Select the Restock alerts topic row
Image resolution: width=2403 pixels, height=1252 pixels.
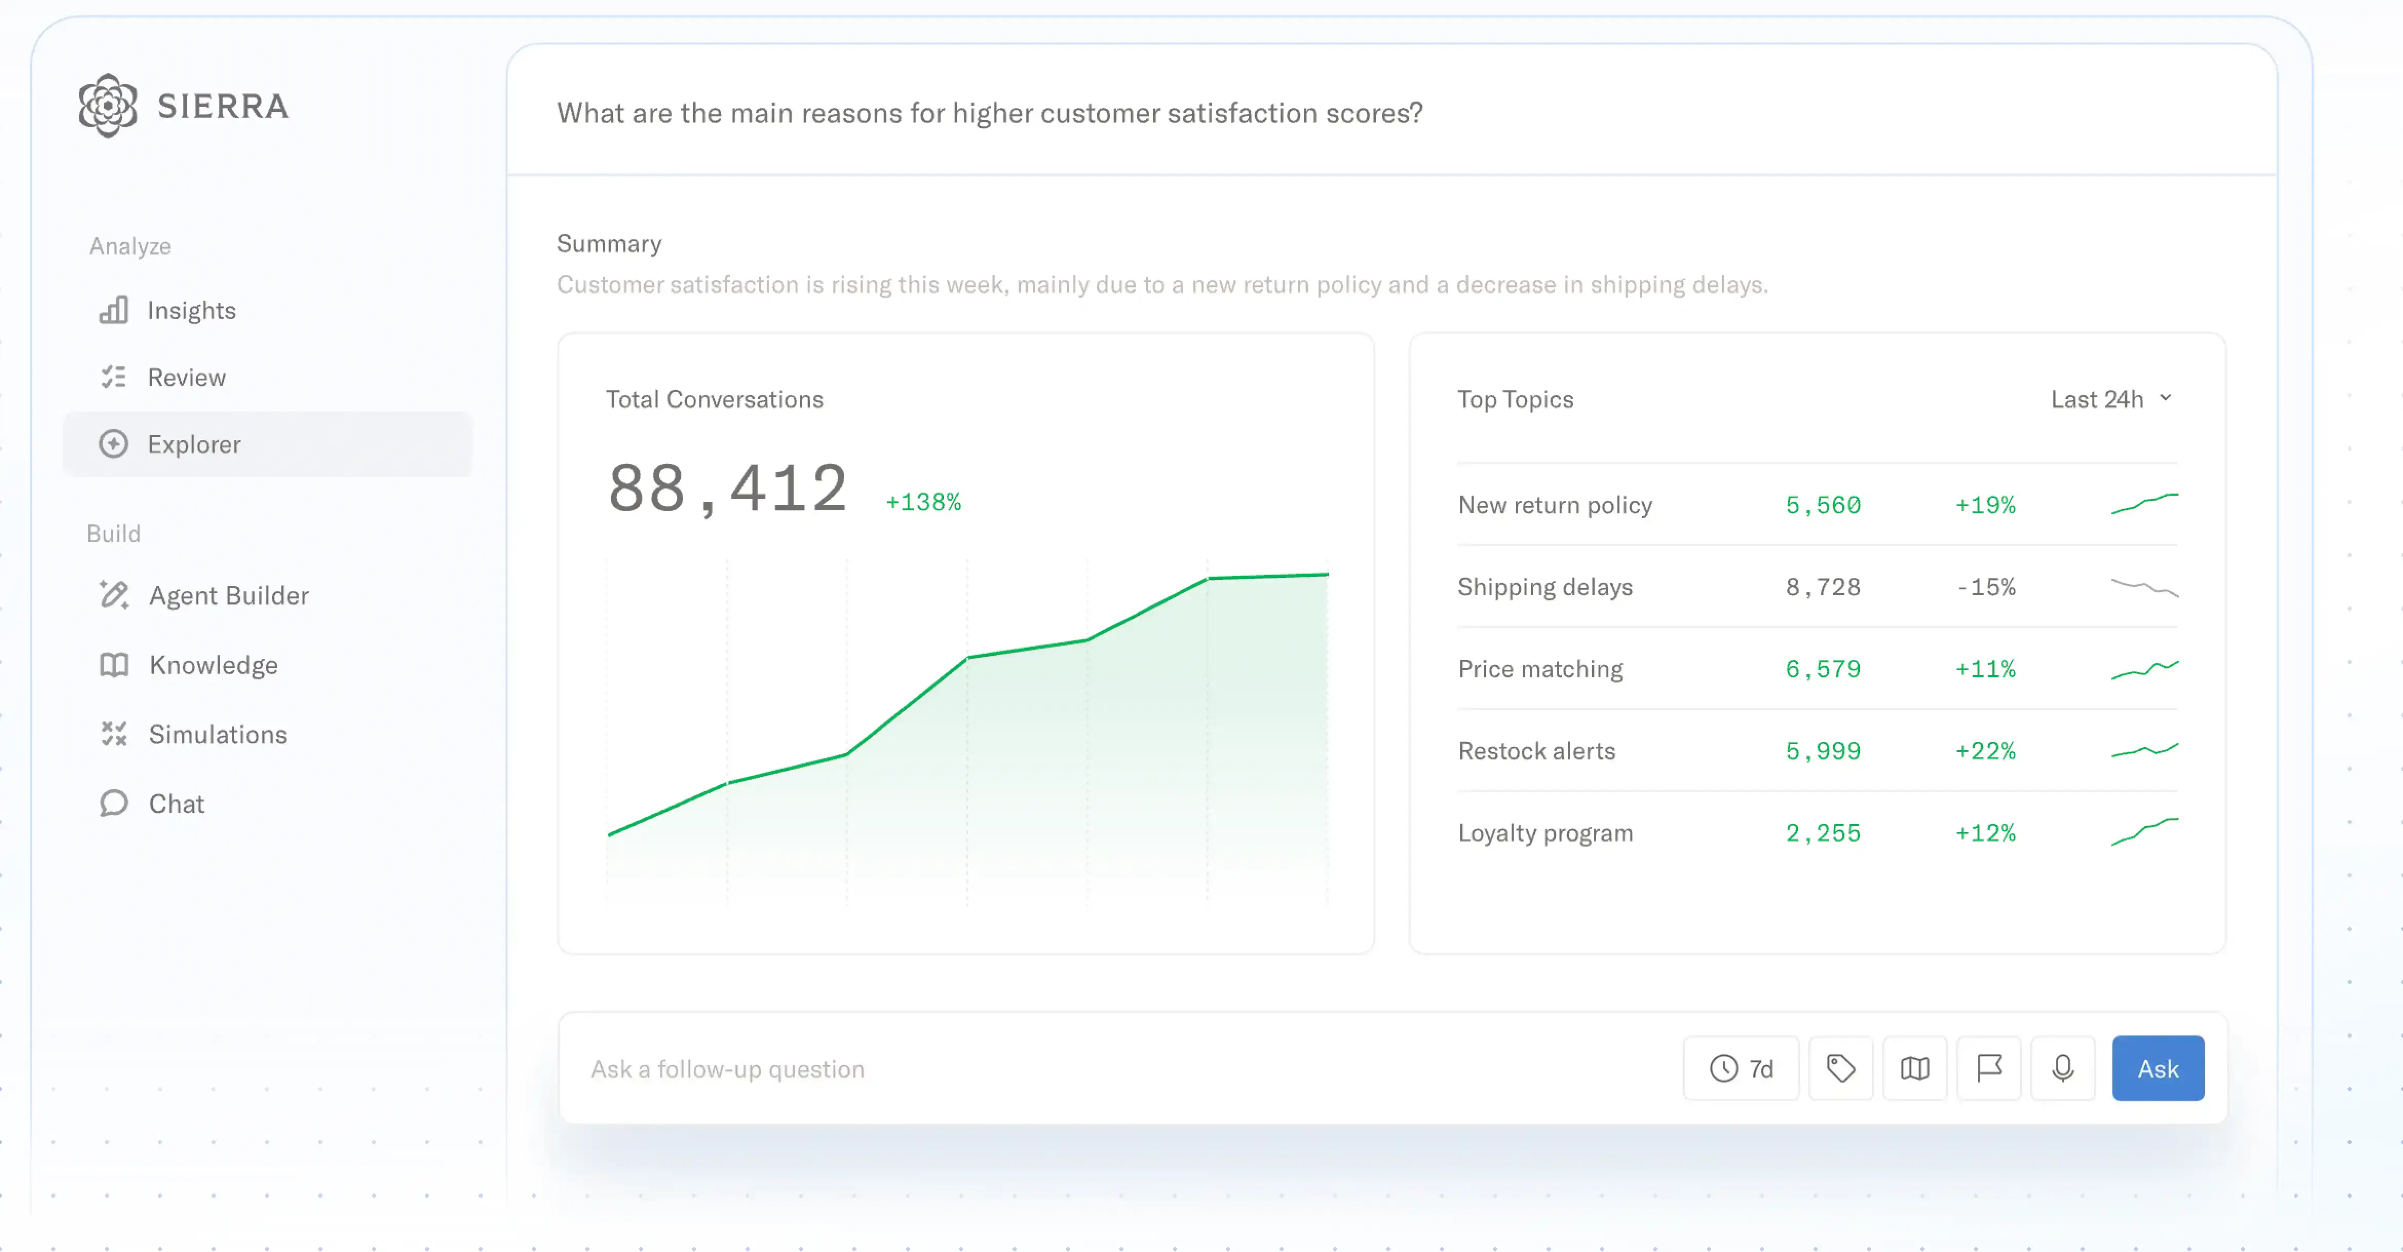coord(1818,751)
